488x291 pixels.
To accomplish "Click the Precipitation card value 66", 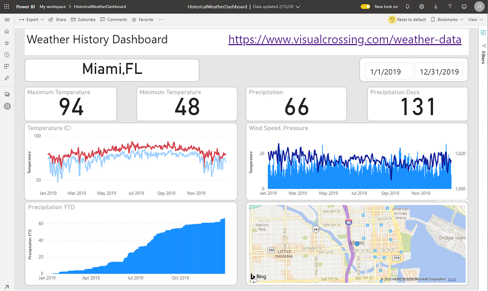I will 296,107.
